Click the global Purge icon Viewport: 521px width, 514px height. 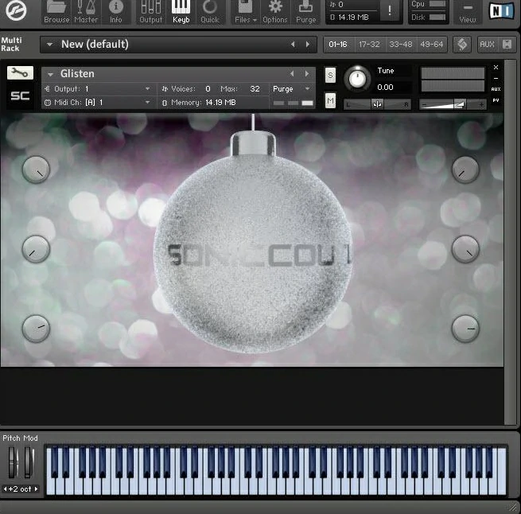305,12
